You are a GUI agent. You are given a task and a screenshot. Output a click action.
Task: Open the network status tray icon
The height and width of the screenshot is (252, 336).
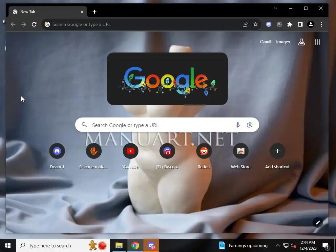pos(286,245)
